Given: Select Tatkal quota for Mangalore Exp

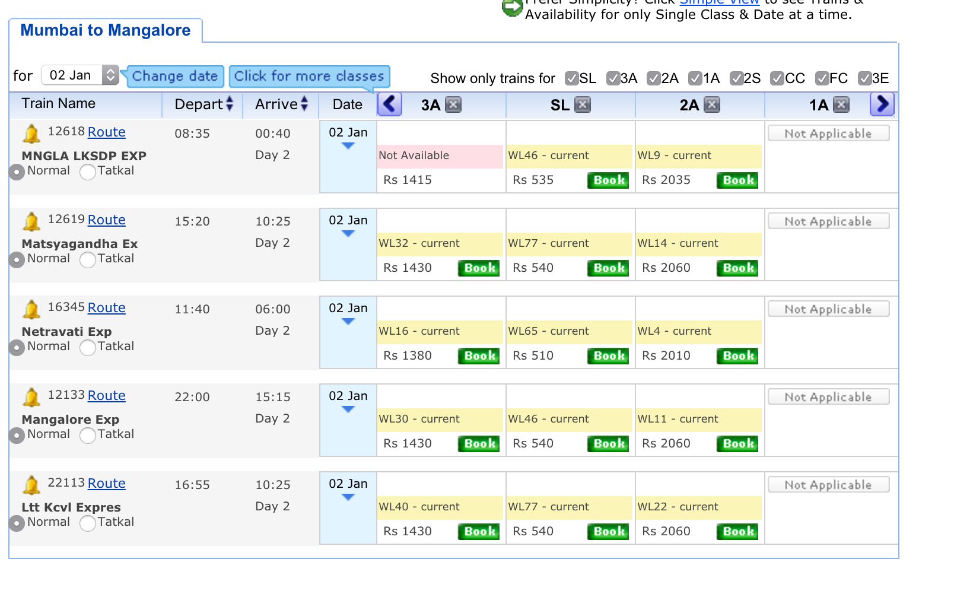Looking at the screenshot, I should point(88,436).
